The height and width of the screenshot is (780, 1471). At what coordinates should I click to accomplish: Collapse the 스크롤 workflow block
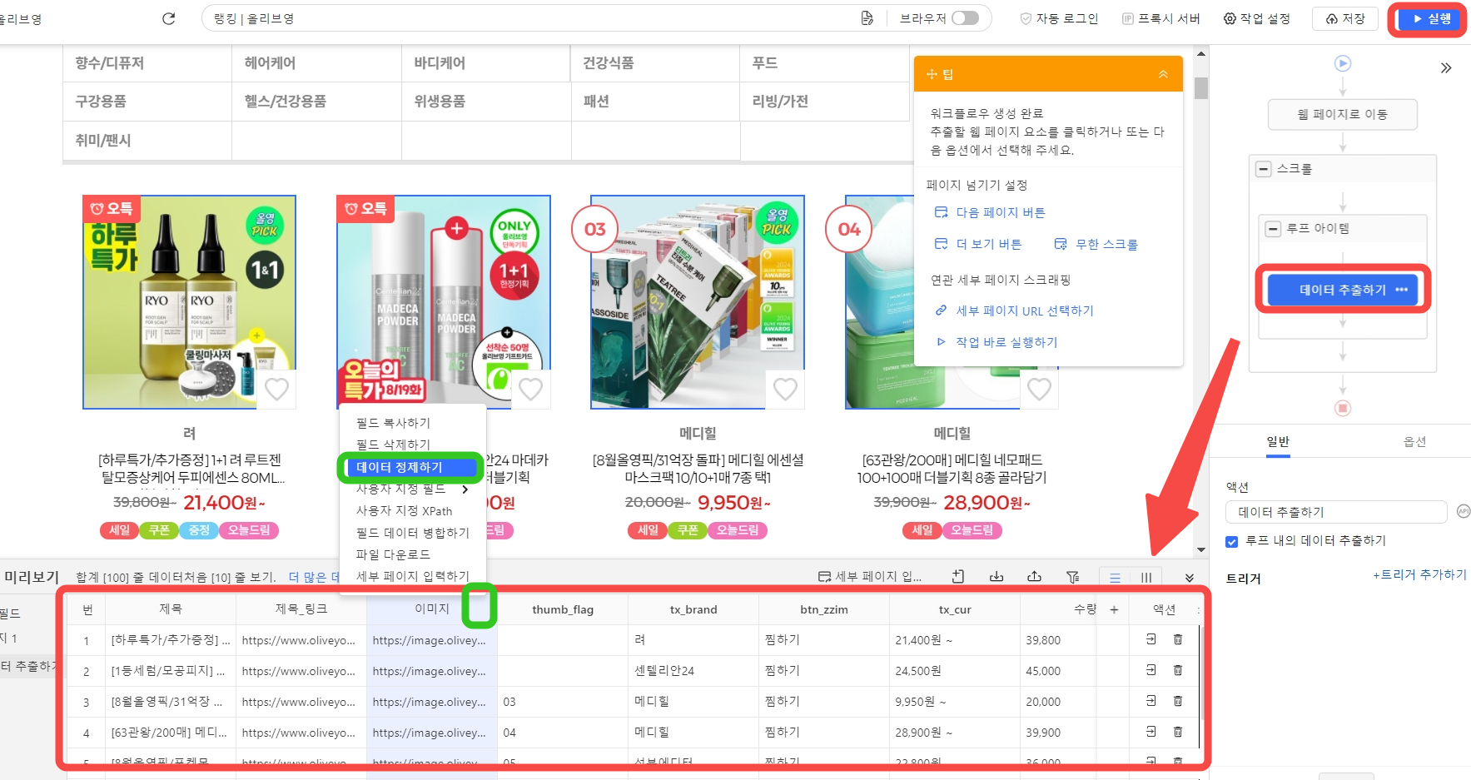coord(1264,169)
